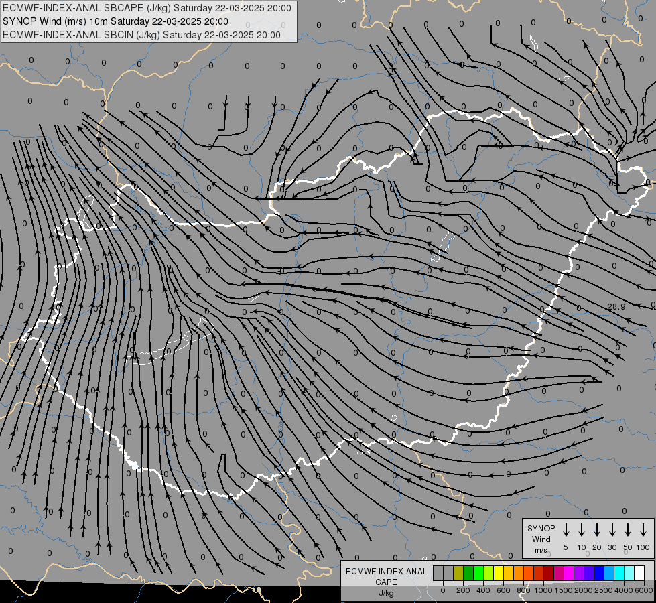Click the 1500 tick label on CAPE scale
This screenshot has height=603, width=656.
tap(564, 590)
